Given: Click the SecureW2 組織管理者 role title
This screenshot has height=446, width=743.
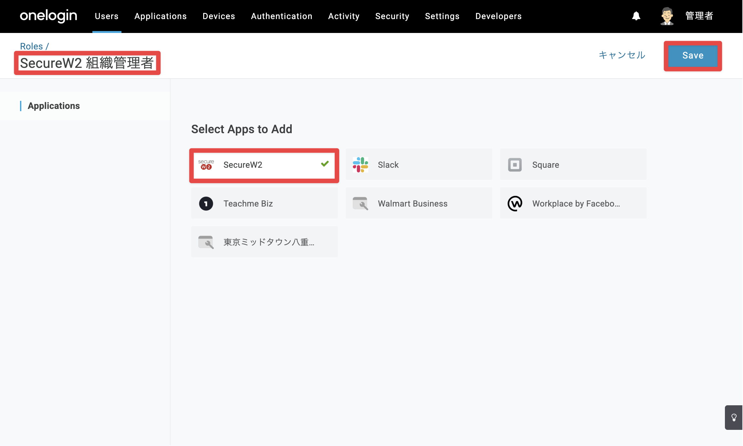Looking at the screenshot, I should 87,63.
